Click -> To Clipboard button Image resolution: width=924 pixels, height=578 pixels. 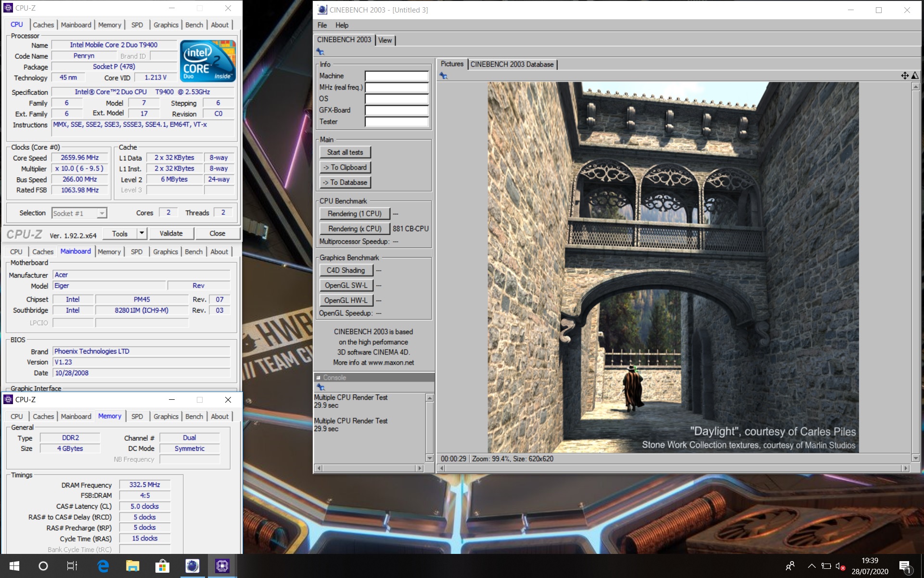coord(345,167)
